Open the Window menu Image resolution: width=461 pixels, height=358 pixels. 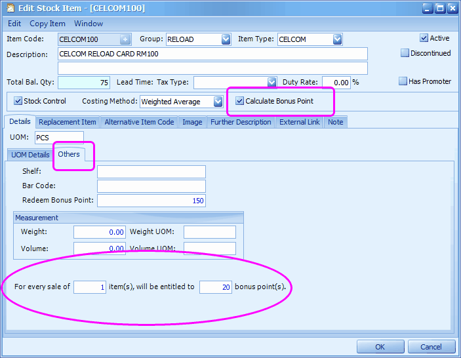pyautogui.click(x=89, y=24)
